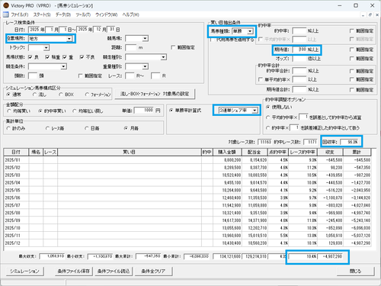Check the 単平均的中率× checkbox
Image resolution: width=381 pixels, height=286 pixels.
(x=261, y=80)
